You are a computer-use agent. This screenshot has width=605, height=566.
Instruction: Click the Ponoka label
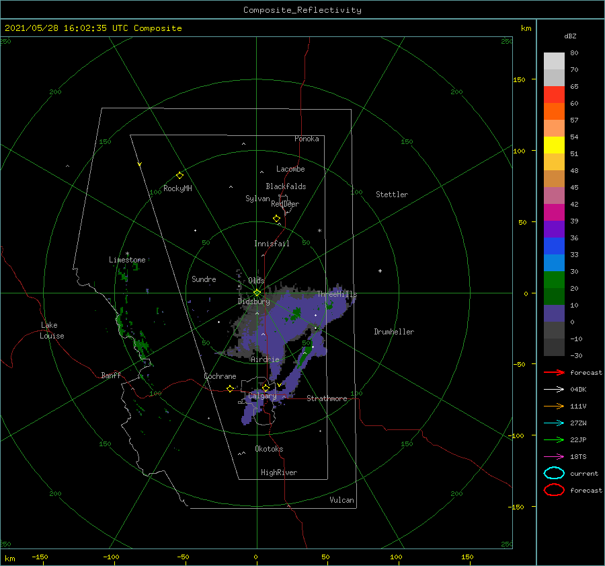point(307,139)
